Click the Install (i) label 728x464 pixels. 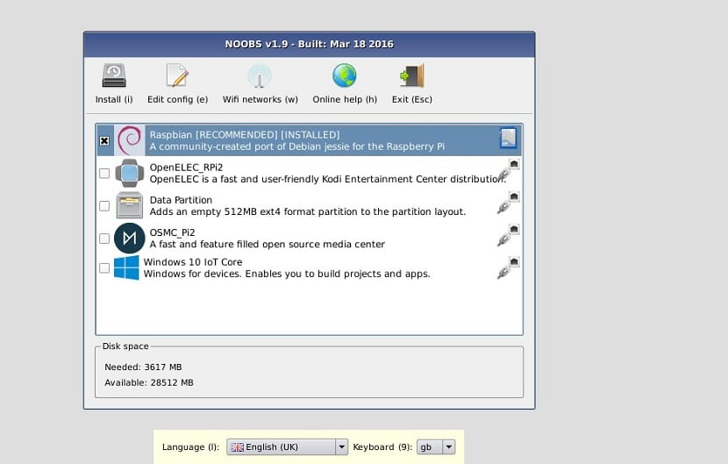point(114,99)
